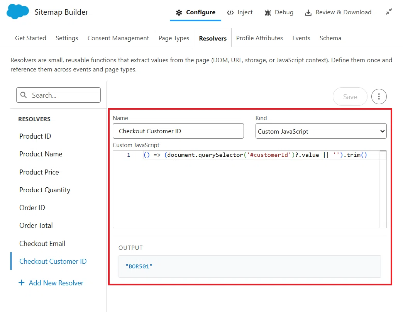
Task: Open the Page Types tab
Action: [x=174, y=38]
